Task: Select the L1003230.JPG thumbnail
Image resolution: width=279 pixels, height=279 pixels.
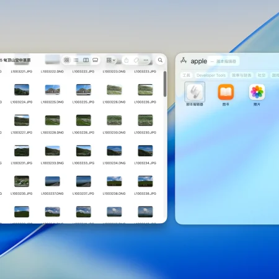Action: coord(145,120)
